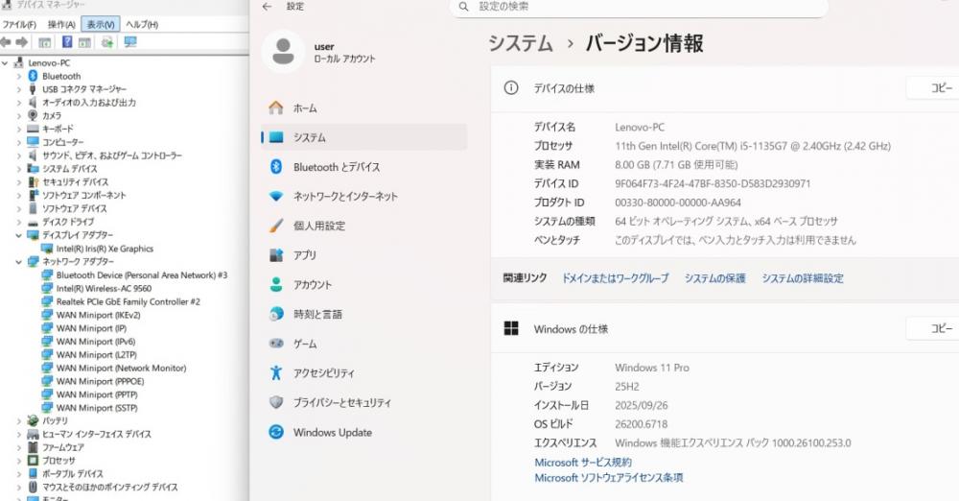
Task: Open システムの詳細設定 link
Action: click(x=803, y=278)
